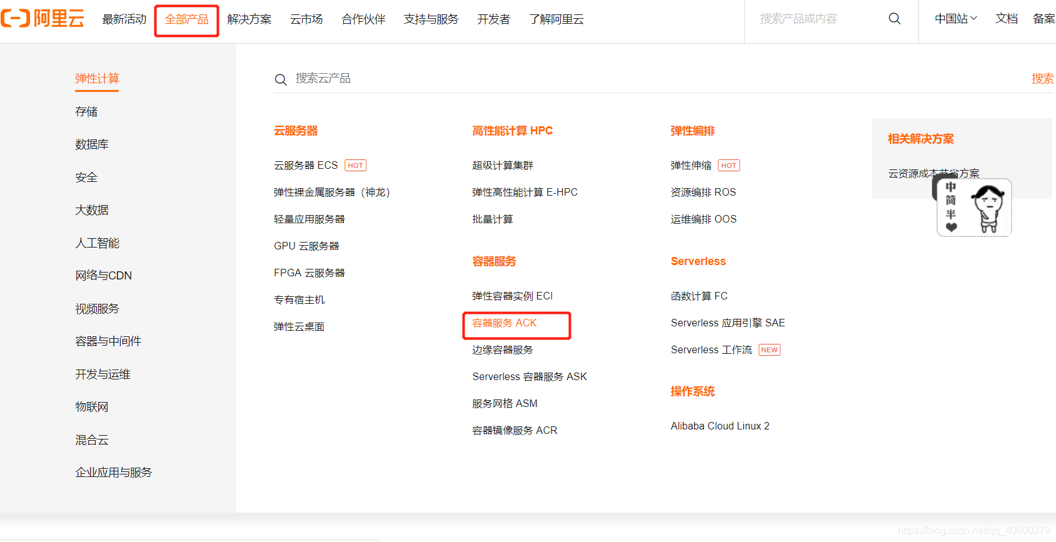Open the 弹性高性能计算 E-HPC link
This screenshot has width=1056, height=542.
(525, 192)
